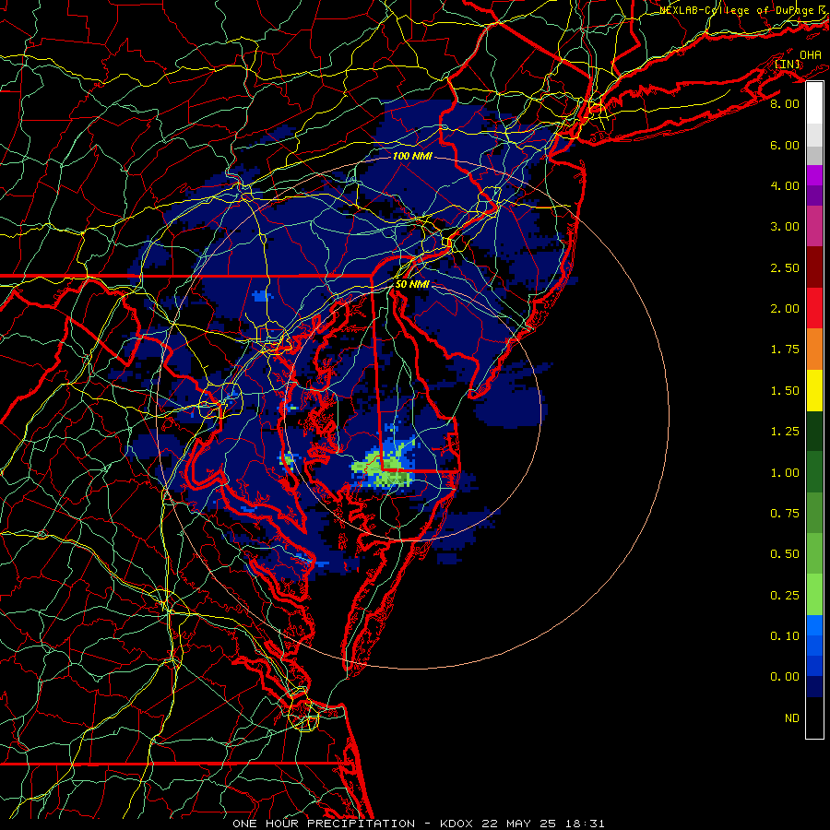Click the 6.00 legend value

[x=785, y=145]
